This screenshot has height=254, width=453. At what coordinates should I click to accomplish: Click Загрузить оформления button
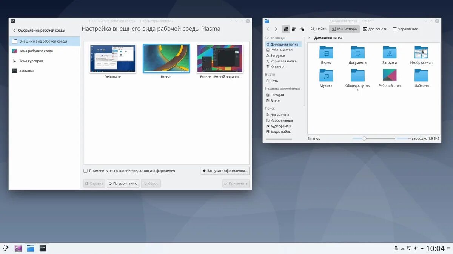[x=225, y=170]
